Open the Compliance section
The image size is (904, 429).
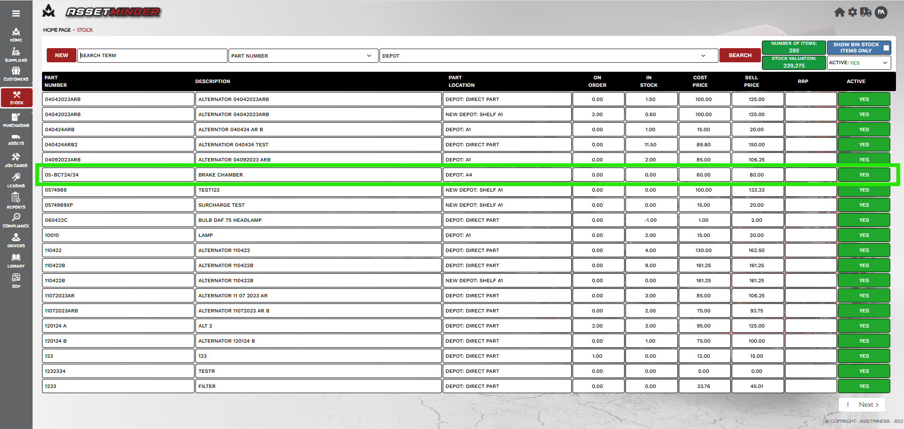click(16, 220)
